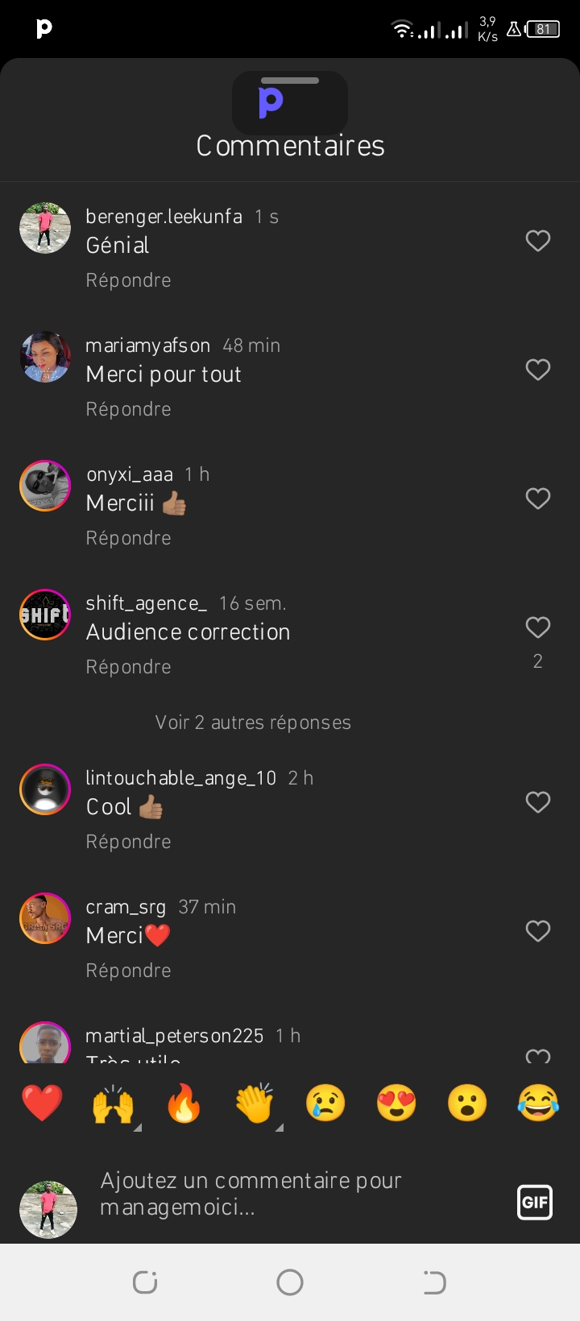Open shift_agence_ username profile

click(146, 603)
